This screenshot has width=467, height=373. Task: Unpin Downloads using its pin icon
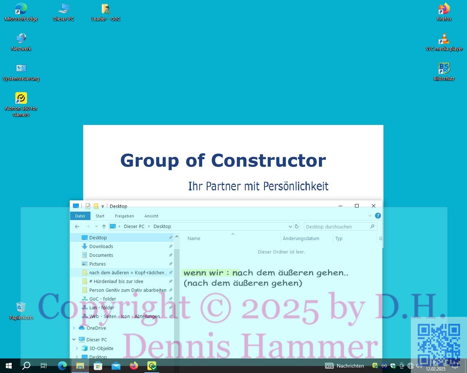pos(170,247)
